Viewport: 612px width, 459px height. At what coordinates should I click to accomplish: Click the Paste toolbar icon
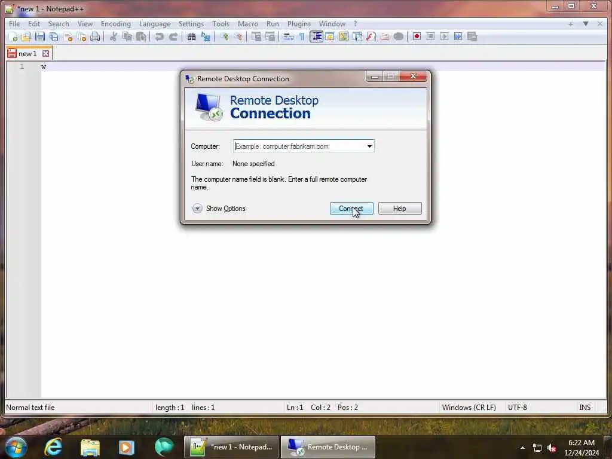[x=141, y=36]
